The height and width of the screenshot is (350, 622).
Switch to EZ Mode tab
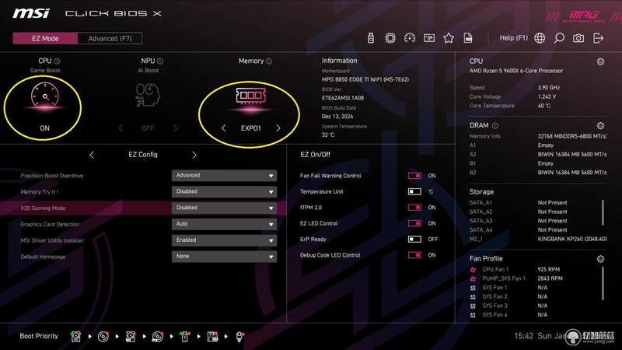pyautogui.click(x=45, y=38)
